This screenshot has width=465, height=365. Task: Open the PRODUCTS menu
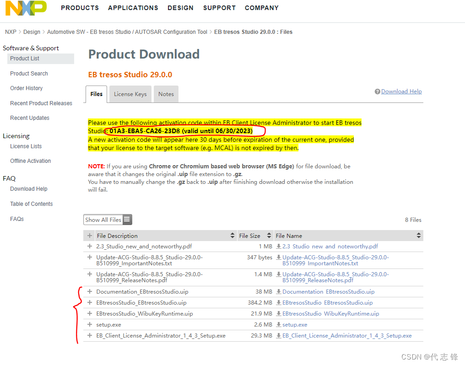80,8
